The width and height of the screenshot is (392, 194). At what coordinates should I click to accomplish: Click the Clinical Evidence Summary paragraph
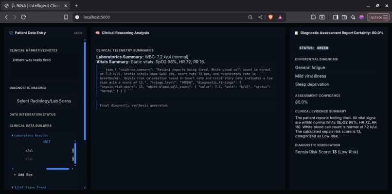[337, 127]
